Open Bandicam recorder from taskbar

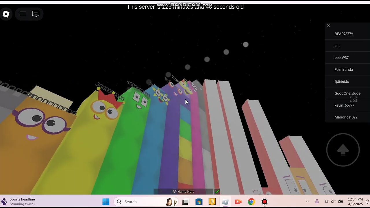tap(264, 202)
